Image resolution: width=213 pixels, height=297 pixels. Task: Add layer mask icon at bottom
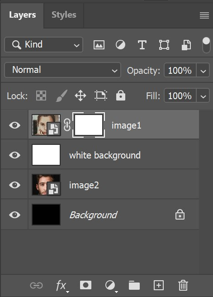85,285
